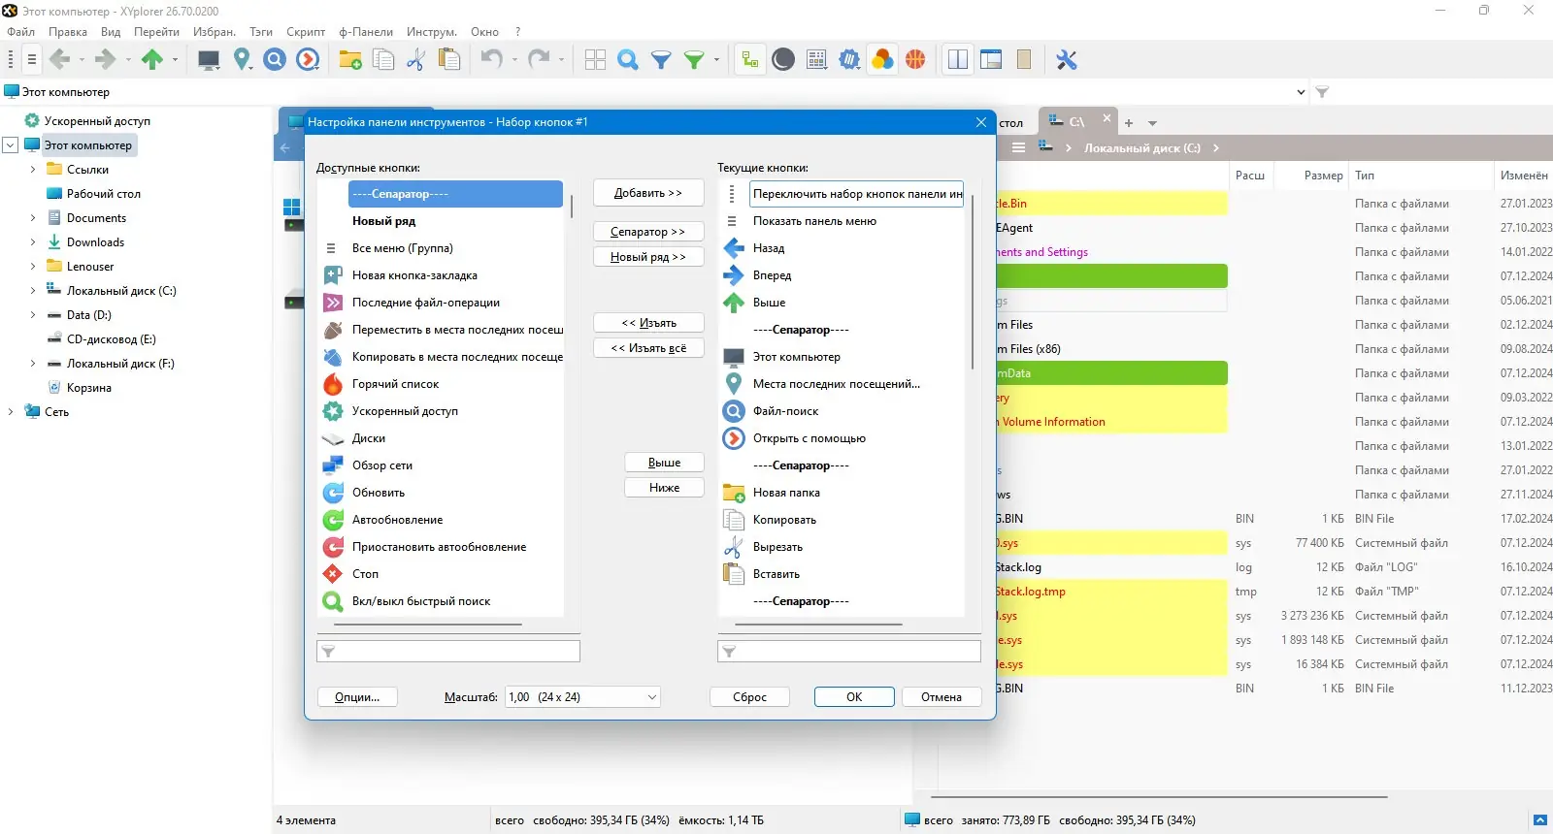
Task: Expand the Documents tree node
Action: 33,218
